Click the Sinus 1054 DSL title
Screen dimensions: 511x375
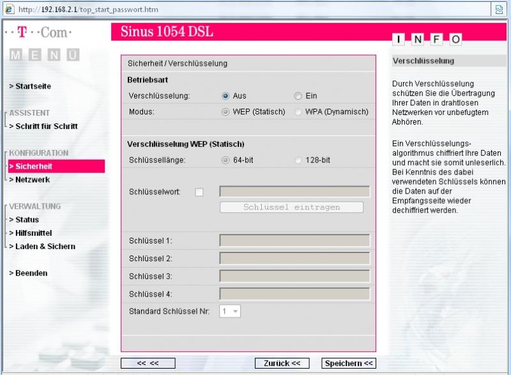pyautogui.click(x=167, y=31)
